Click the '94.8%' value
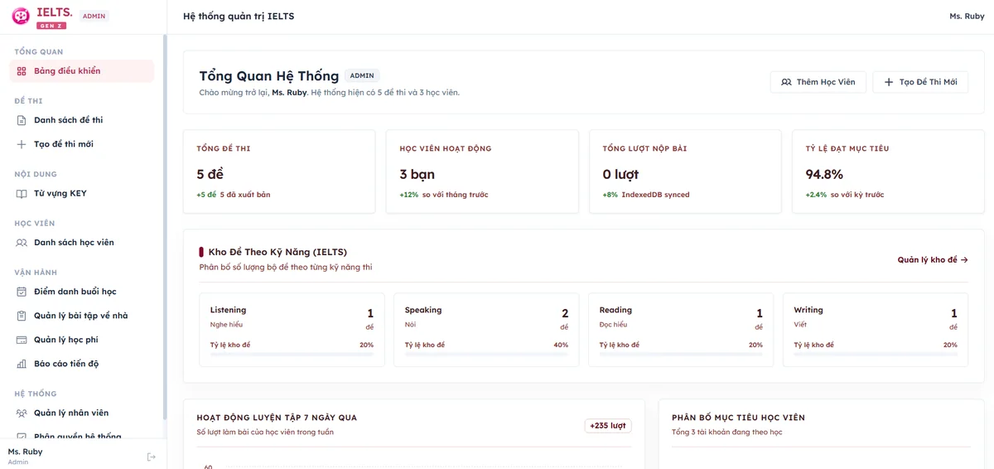This screenshot has height=469, width=994. point(824,175)
